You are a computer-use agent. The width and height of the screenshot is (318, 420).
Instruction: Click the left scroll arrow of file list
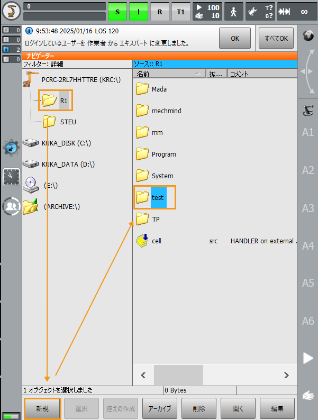143,375
